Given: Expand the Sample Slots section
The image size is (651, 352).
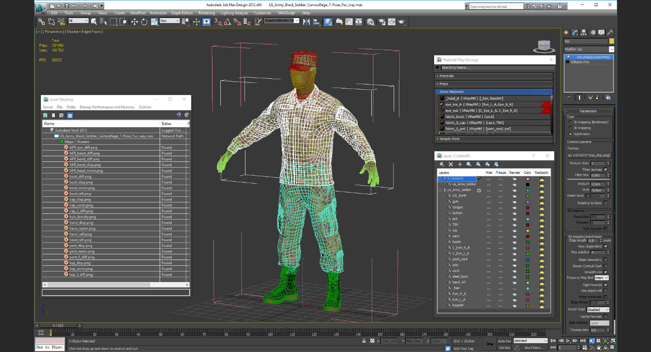Looking at the screenshot, I should pyautogui.click(x=494, y=139).
